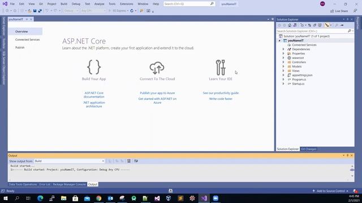This screenshot has height=203, width=362.
Task: Click the Connect To The Cloud icon
Action: tap(157, 68)
